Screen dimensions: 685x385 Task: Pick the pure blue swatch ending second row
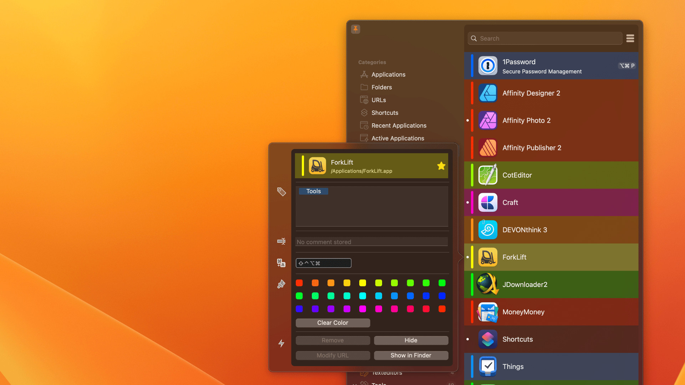tap(442, 296)
